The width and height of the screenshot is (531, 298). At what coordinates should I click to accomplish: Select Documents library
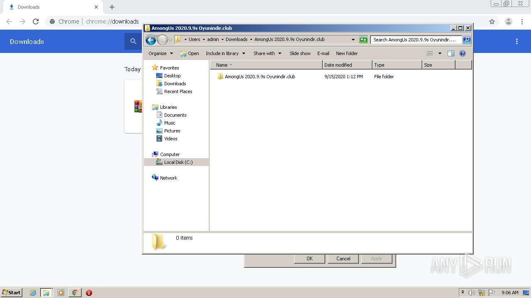click(175, 115)
